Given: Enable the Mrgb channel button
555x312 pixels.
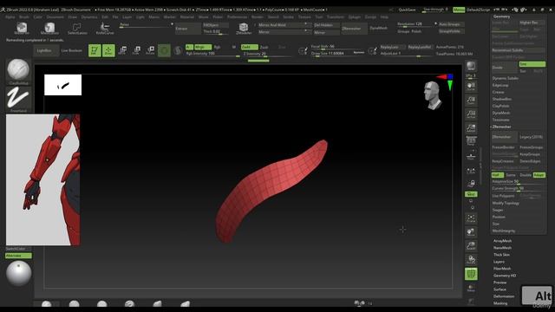Looking at the screenshot, I should (x=202, y=47).
